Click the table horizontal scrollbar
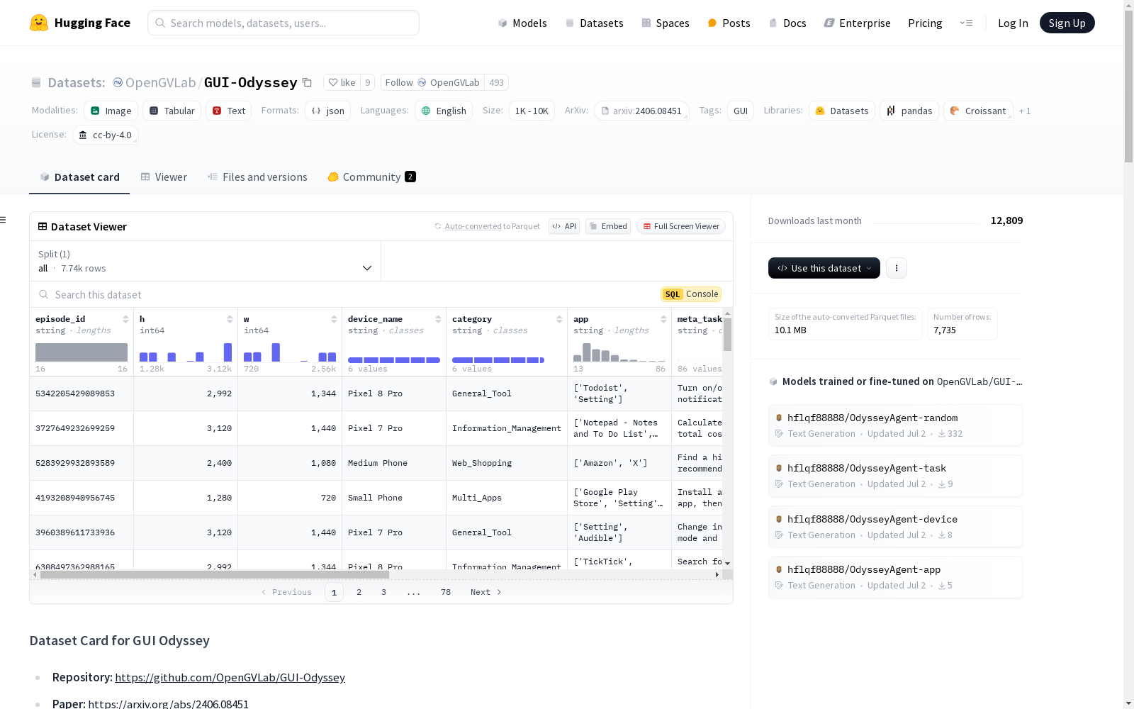The width and height of the screenshot is (1134, 709). click(x=215, y=574)
